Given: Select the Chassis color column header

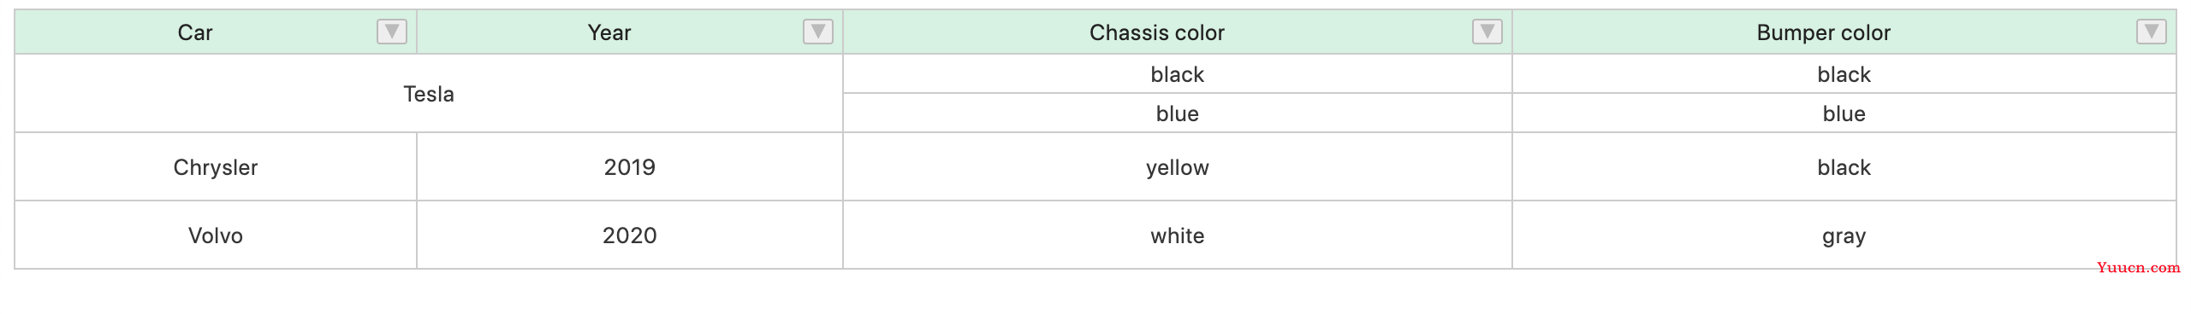Looking at the screenshot, I should (1178, 32).
